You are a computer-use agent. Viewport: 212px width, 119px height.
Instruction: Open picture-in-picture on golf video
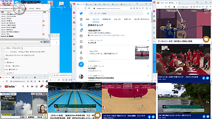click(x=207, y=102)
